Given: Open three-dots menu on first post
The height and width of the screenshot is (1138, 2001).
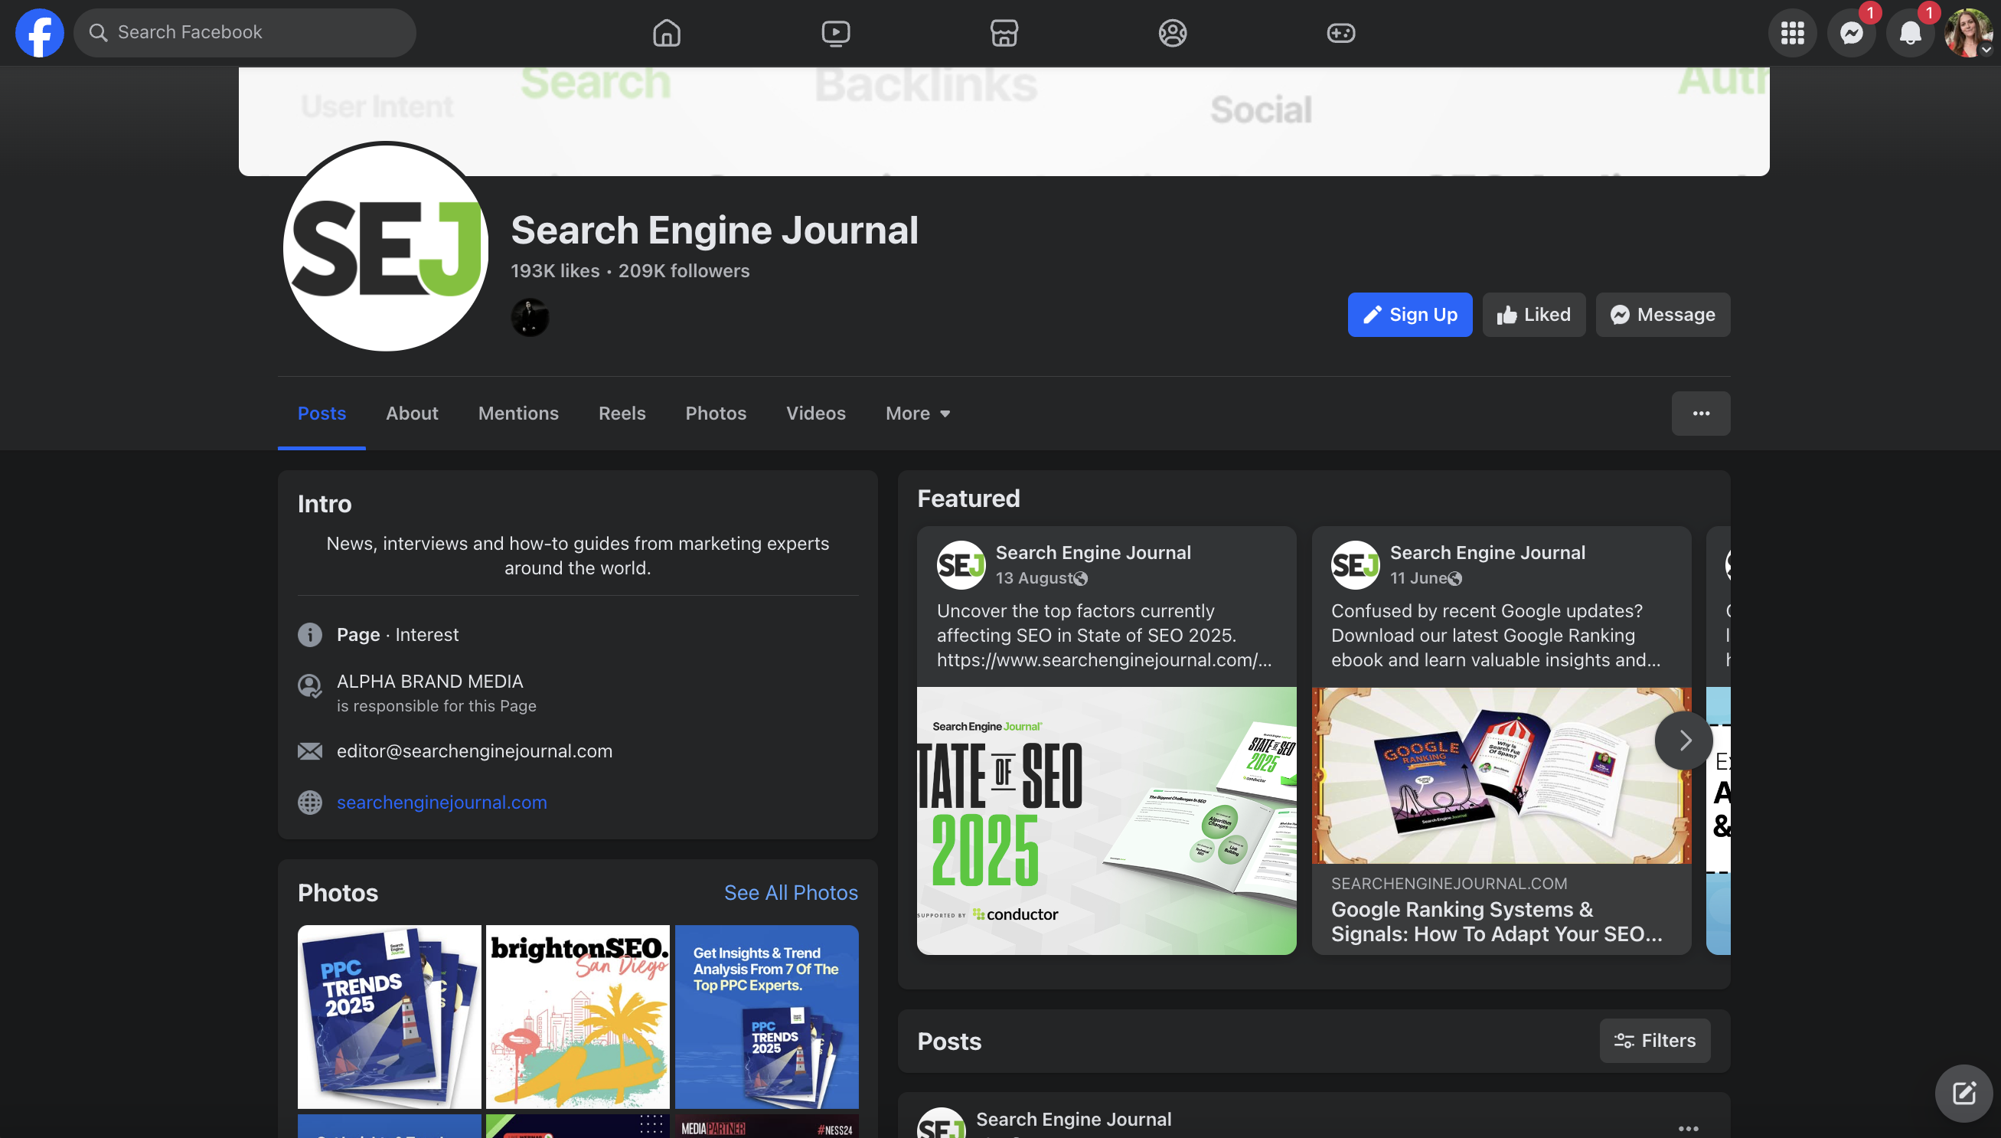Looking at the screenshot, I should coord(1688,1128).
